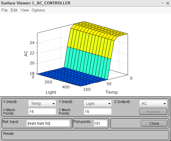Click the window title Surface Viewer: L_AC_CONTROLLER
Screen dimensions: 171x141
tap(36, 3)
